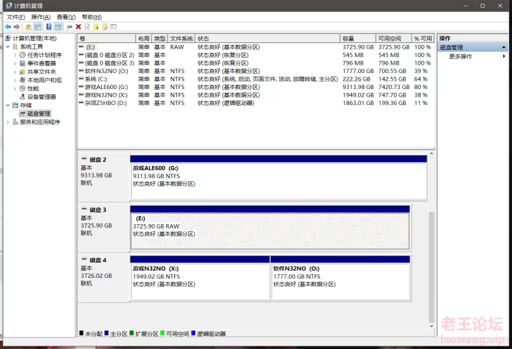Sort by the 状态 column header
Viewport: 512px width, 349px height.
click(268, 38)
